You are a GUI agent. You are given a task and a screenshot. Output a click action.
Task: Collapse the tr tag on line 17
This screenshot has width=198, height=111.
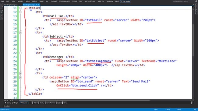tap(20, 32)
